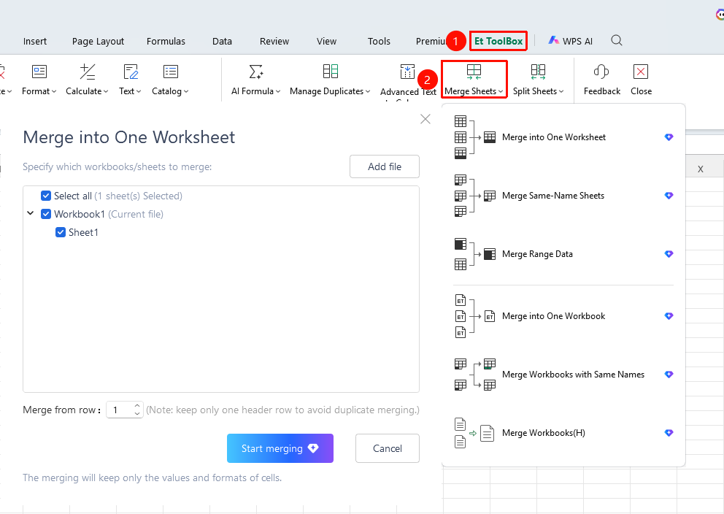Switch to the Page Layout tab
This screenshot has height=514, width=724.
(98, 41)
